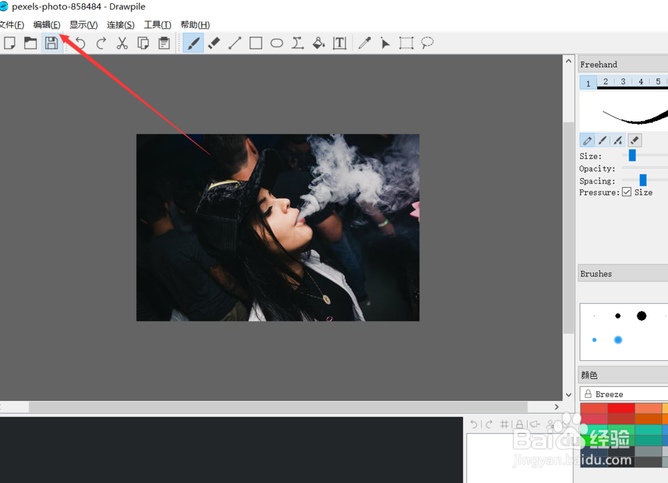Click the hash grid icon near chat
The image size is (668, 483).
pos(504,424)
